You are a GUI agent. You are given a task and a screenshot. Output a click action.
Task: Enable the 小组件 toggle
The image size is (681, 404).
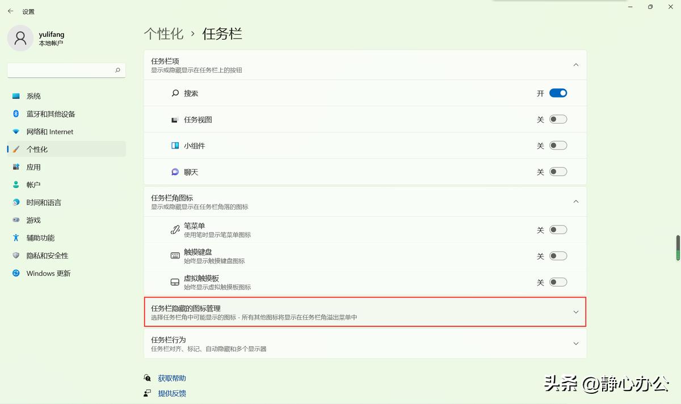point(557,145)
